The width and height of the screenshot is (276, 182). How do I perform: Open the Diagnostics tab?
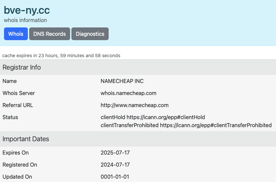click(x=90, y=34)
